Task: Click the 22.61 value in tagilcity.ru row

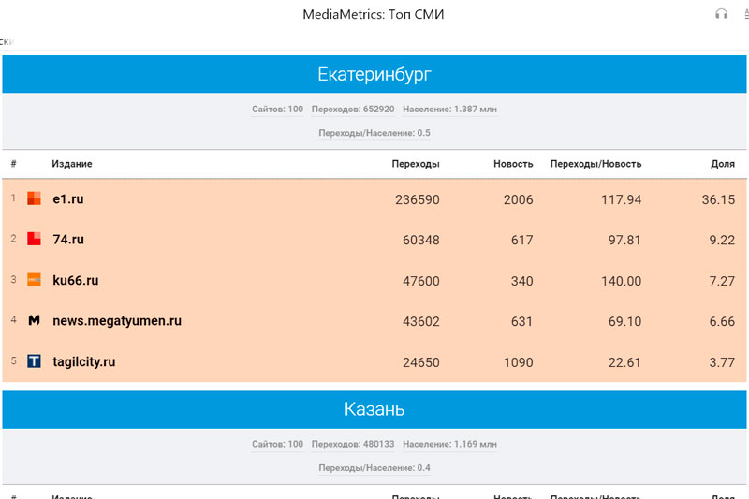Action: [624, 362]
